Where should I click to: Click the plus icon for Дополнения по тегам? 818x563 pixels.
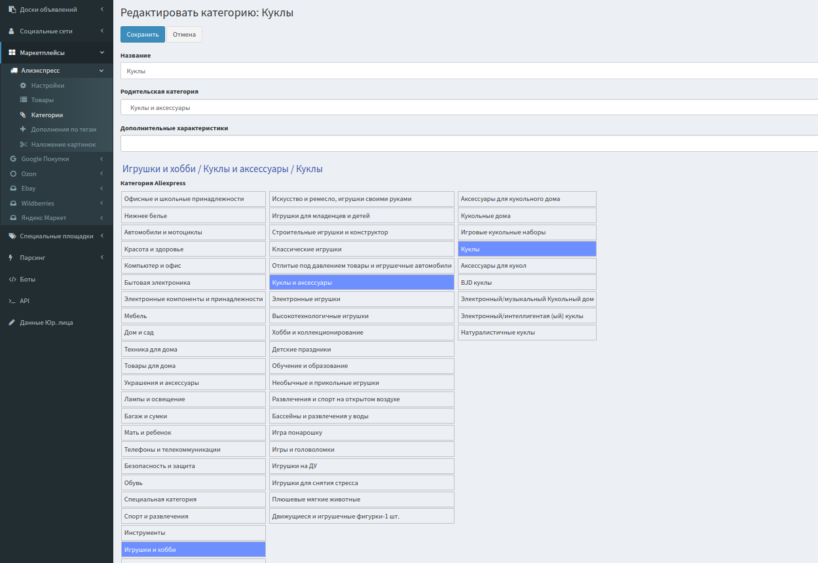[23, 130]
